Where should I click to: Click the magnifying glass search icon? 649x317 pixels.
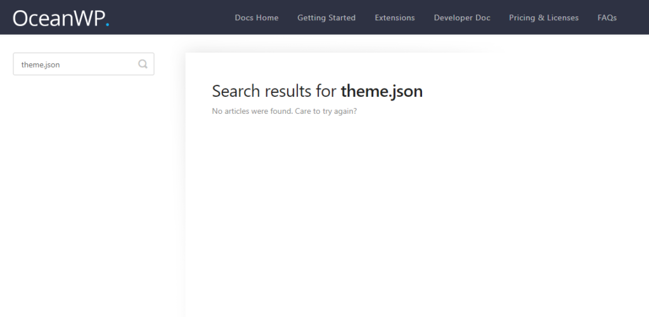(143, 64)
